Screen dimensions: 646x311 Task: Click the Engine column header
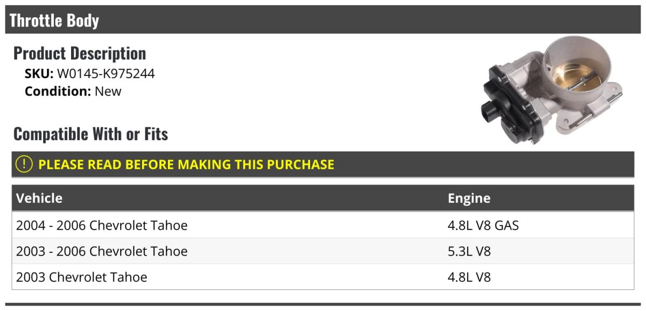(469, 198)
